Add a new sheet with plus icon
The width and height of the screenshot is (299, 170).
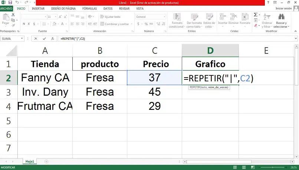point(46,161)
